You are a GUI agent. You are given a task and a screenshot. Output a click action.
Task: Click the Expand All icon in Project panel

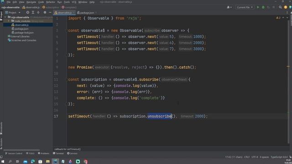coord(33,12)
